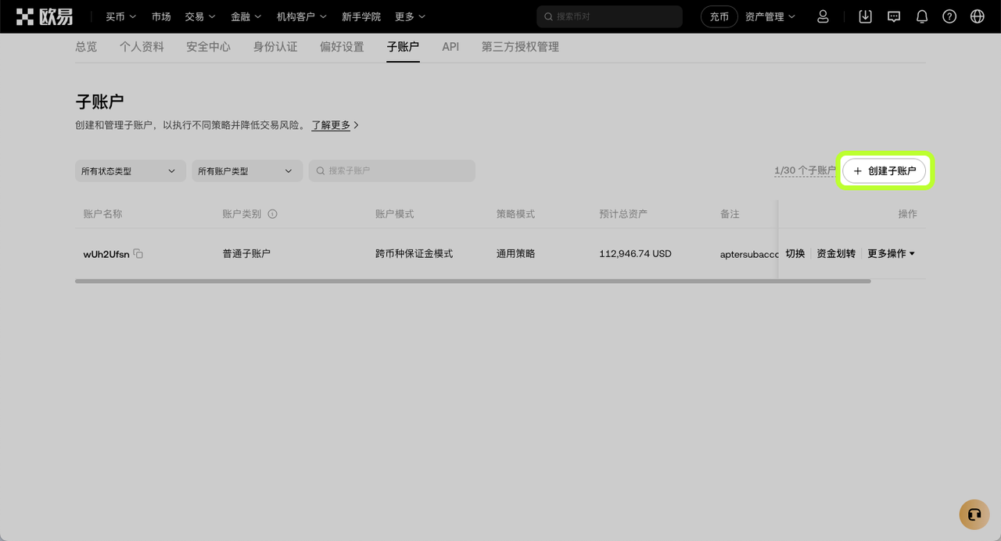Viewport: 1001px width, 541px height.
Task: Click info icon beside 账户类别
Action: coord(273,214)
